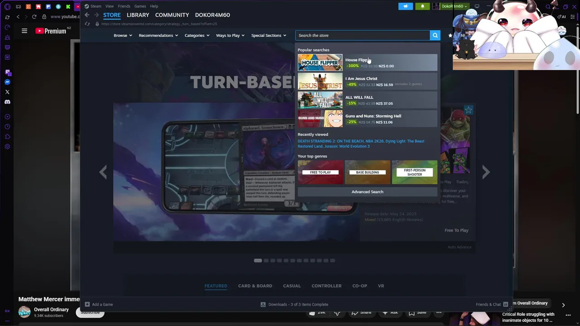580x326 pixels.
Task: Open the LIBRARY tab
Action: click(138, 15)
